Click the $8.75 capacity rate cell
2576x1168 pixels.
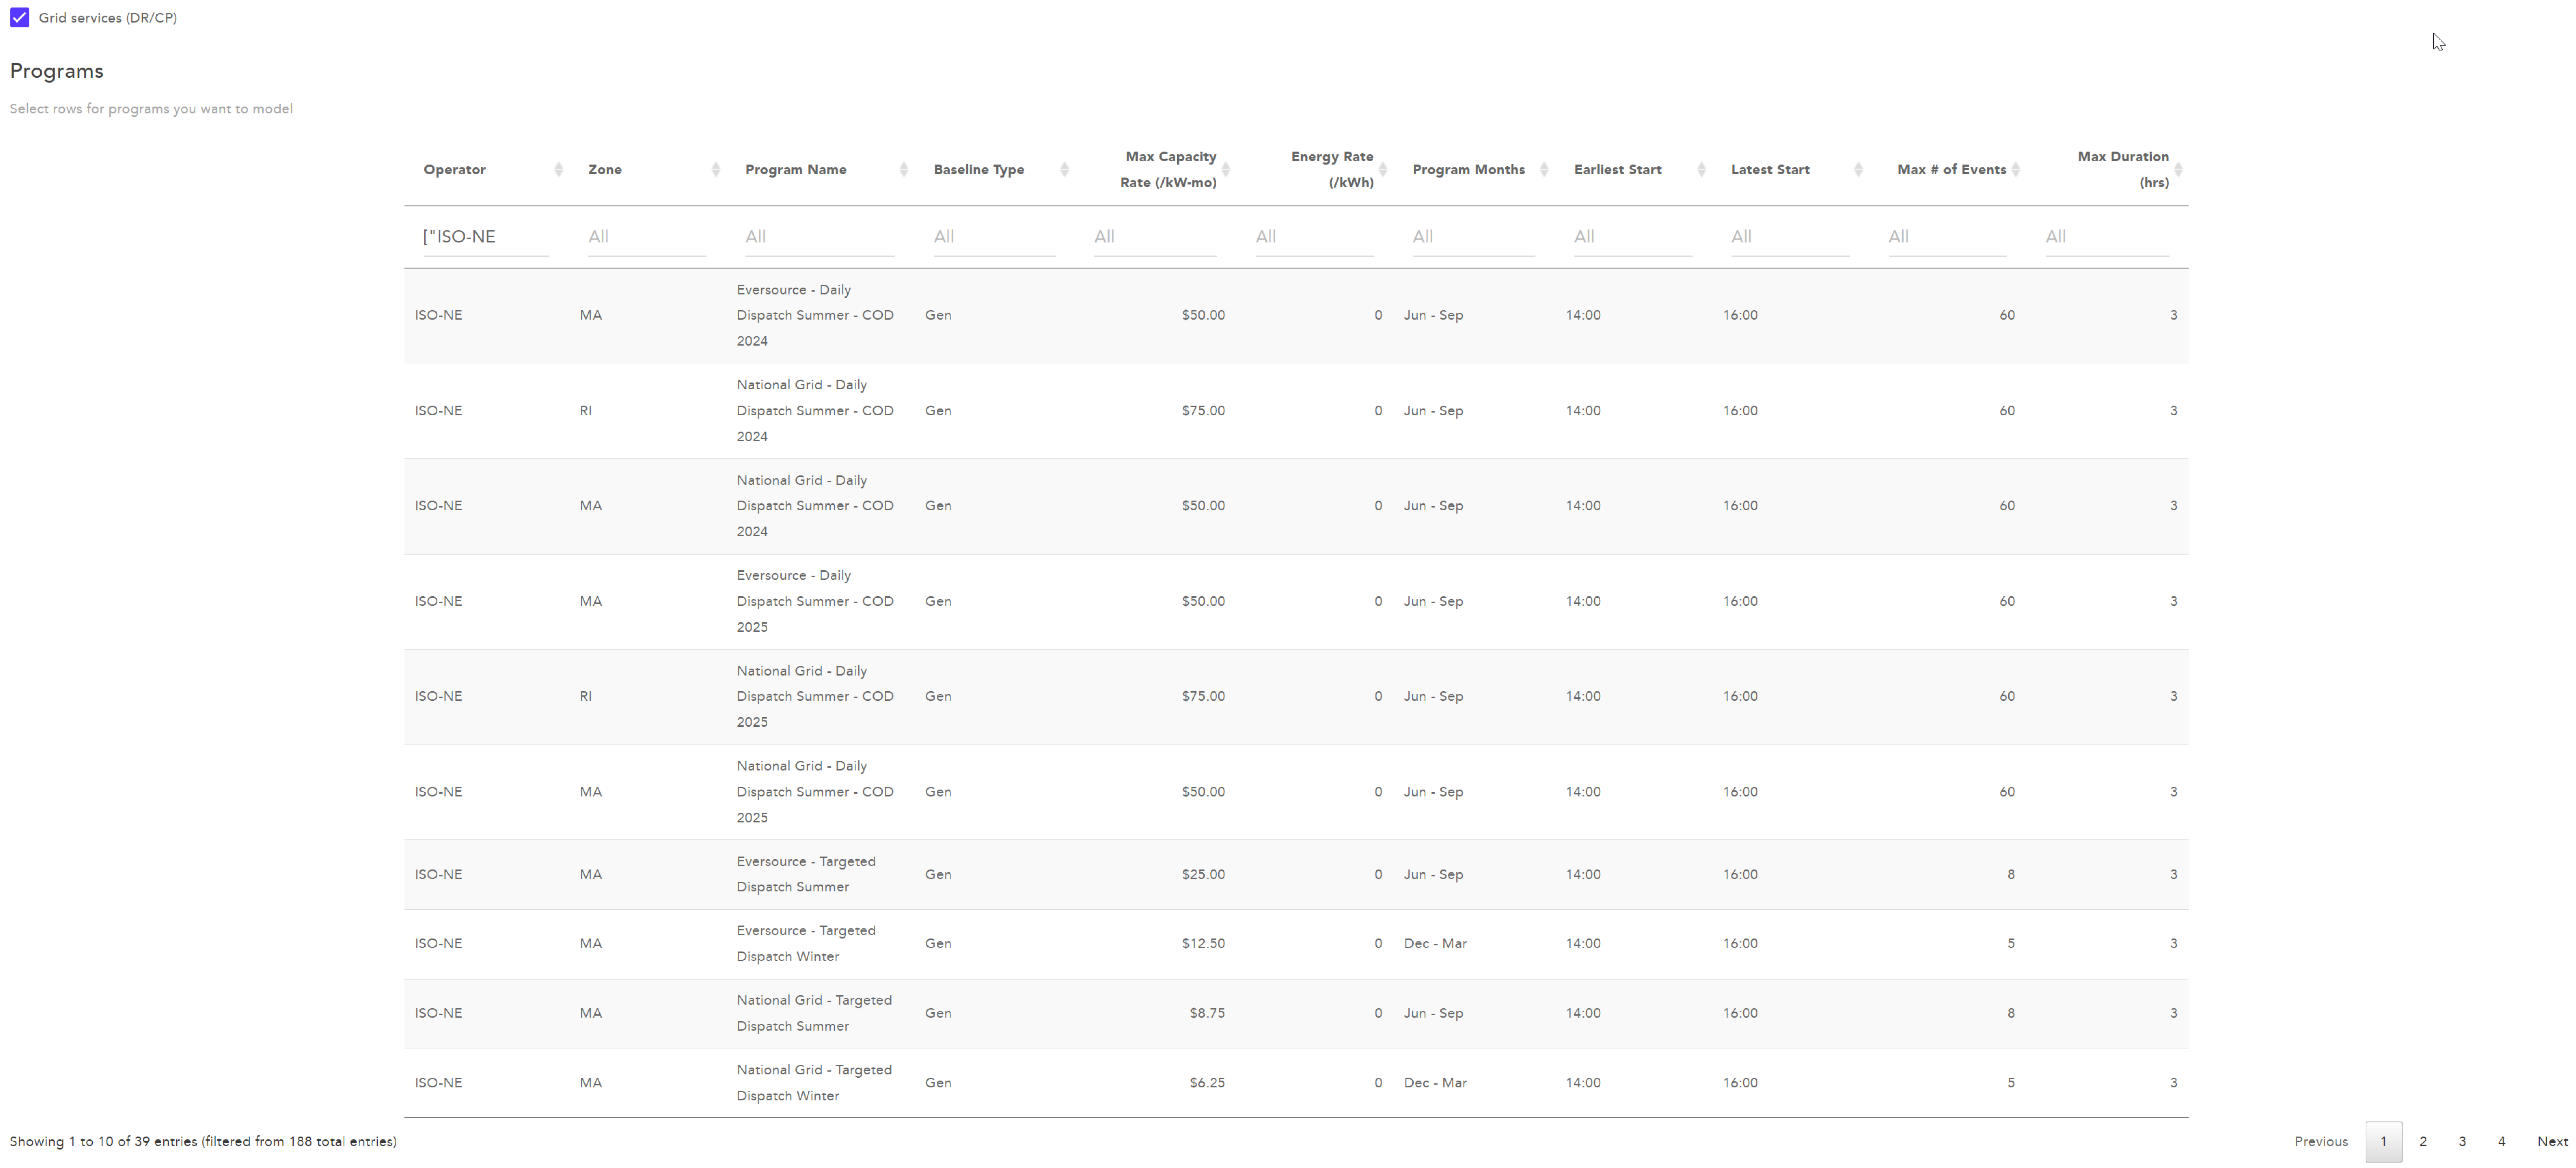point(1207,1013)
